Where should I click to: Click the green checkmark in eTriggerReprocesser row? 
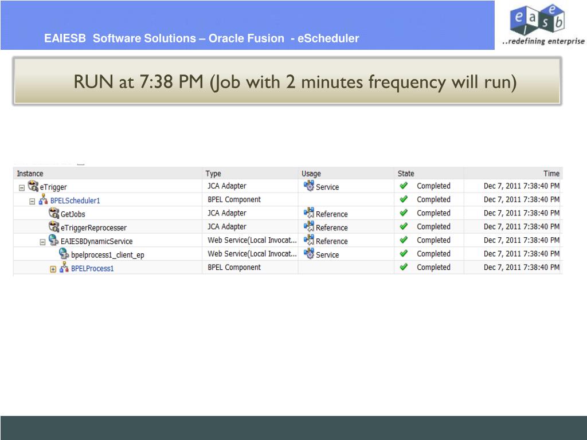click(404, 226)
